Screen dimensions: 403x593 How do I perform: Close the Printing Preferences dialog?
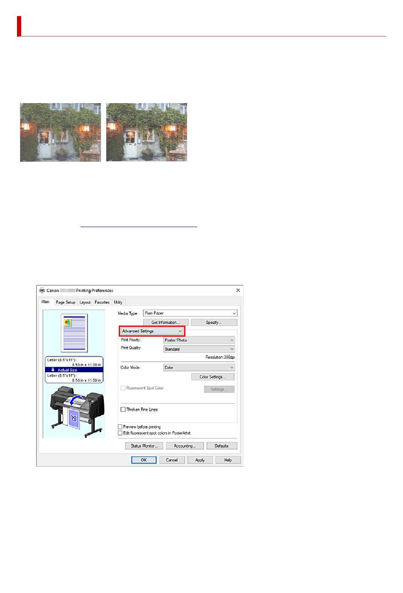(238, 290)
